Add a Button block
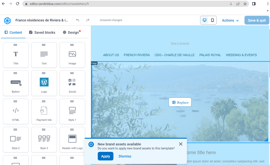This screenshot has width=270, height=165. (x=16, y=83)
